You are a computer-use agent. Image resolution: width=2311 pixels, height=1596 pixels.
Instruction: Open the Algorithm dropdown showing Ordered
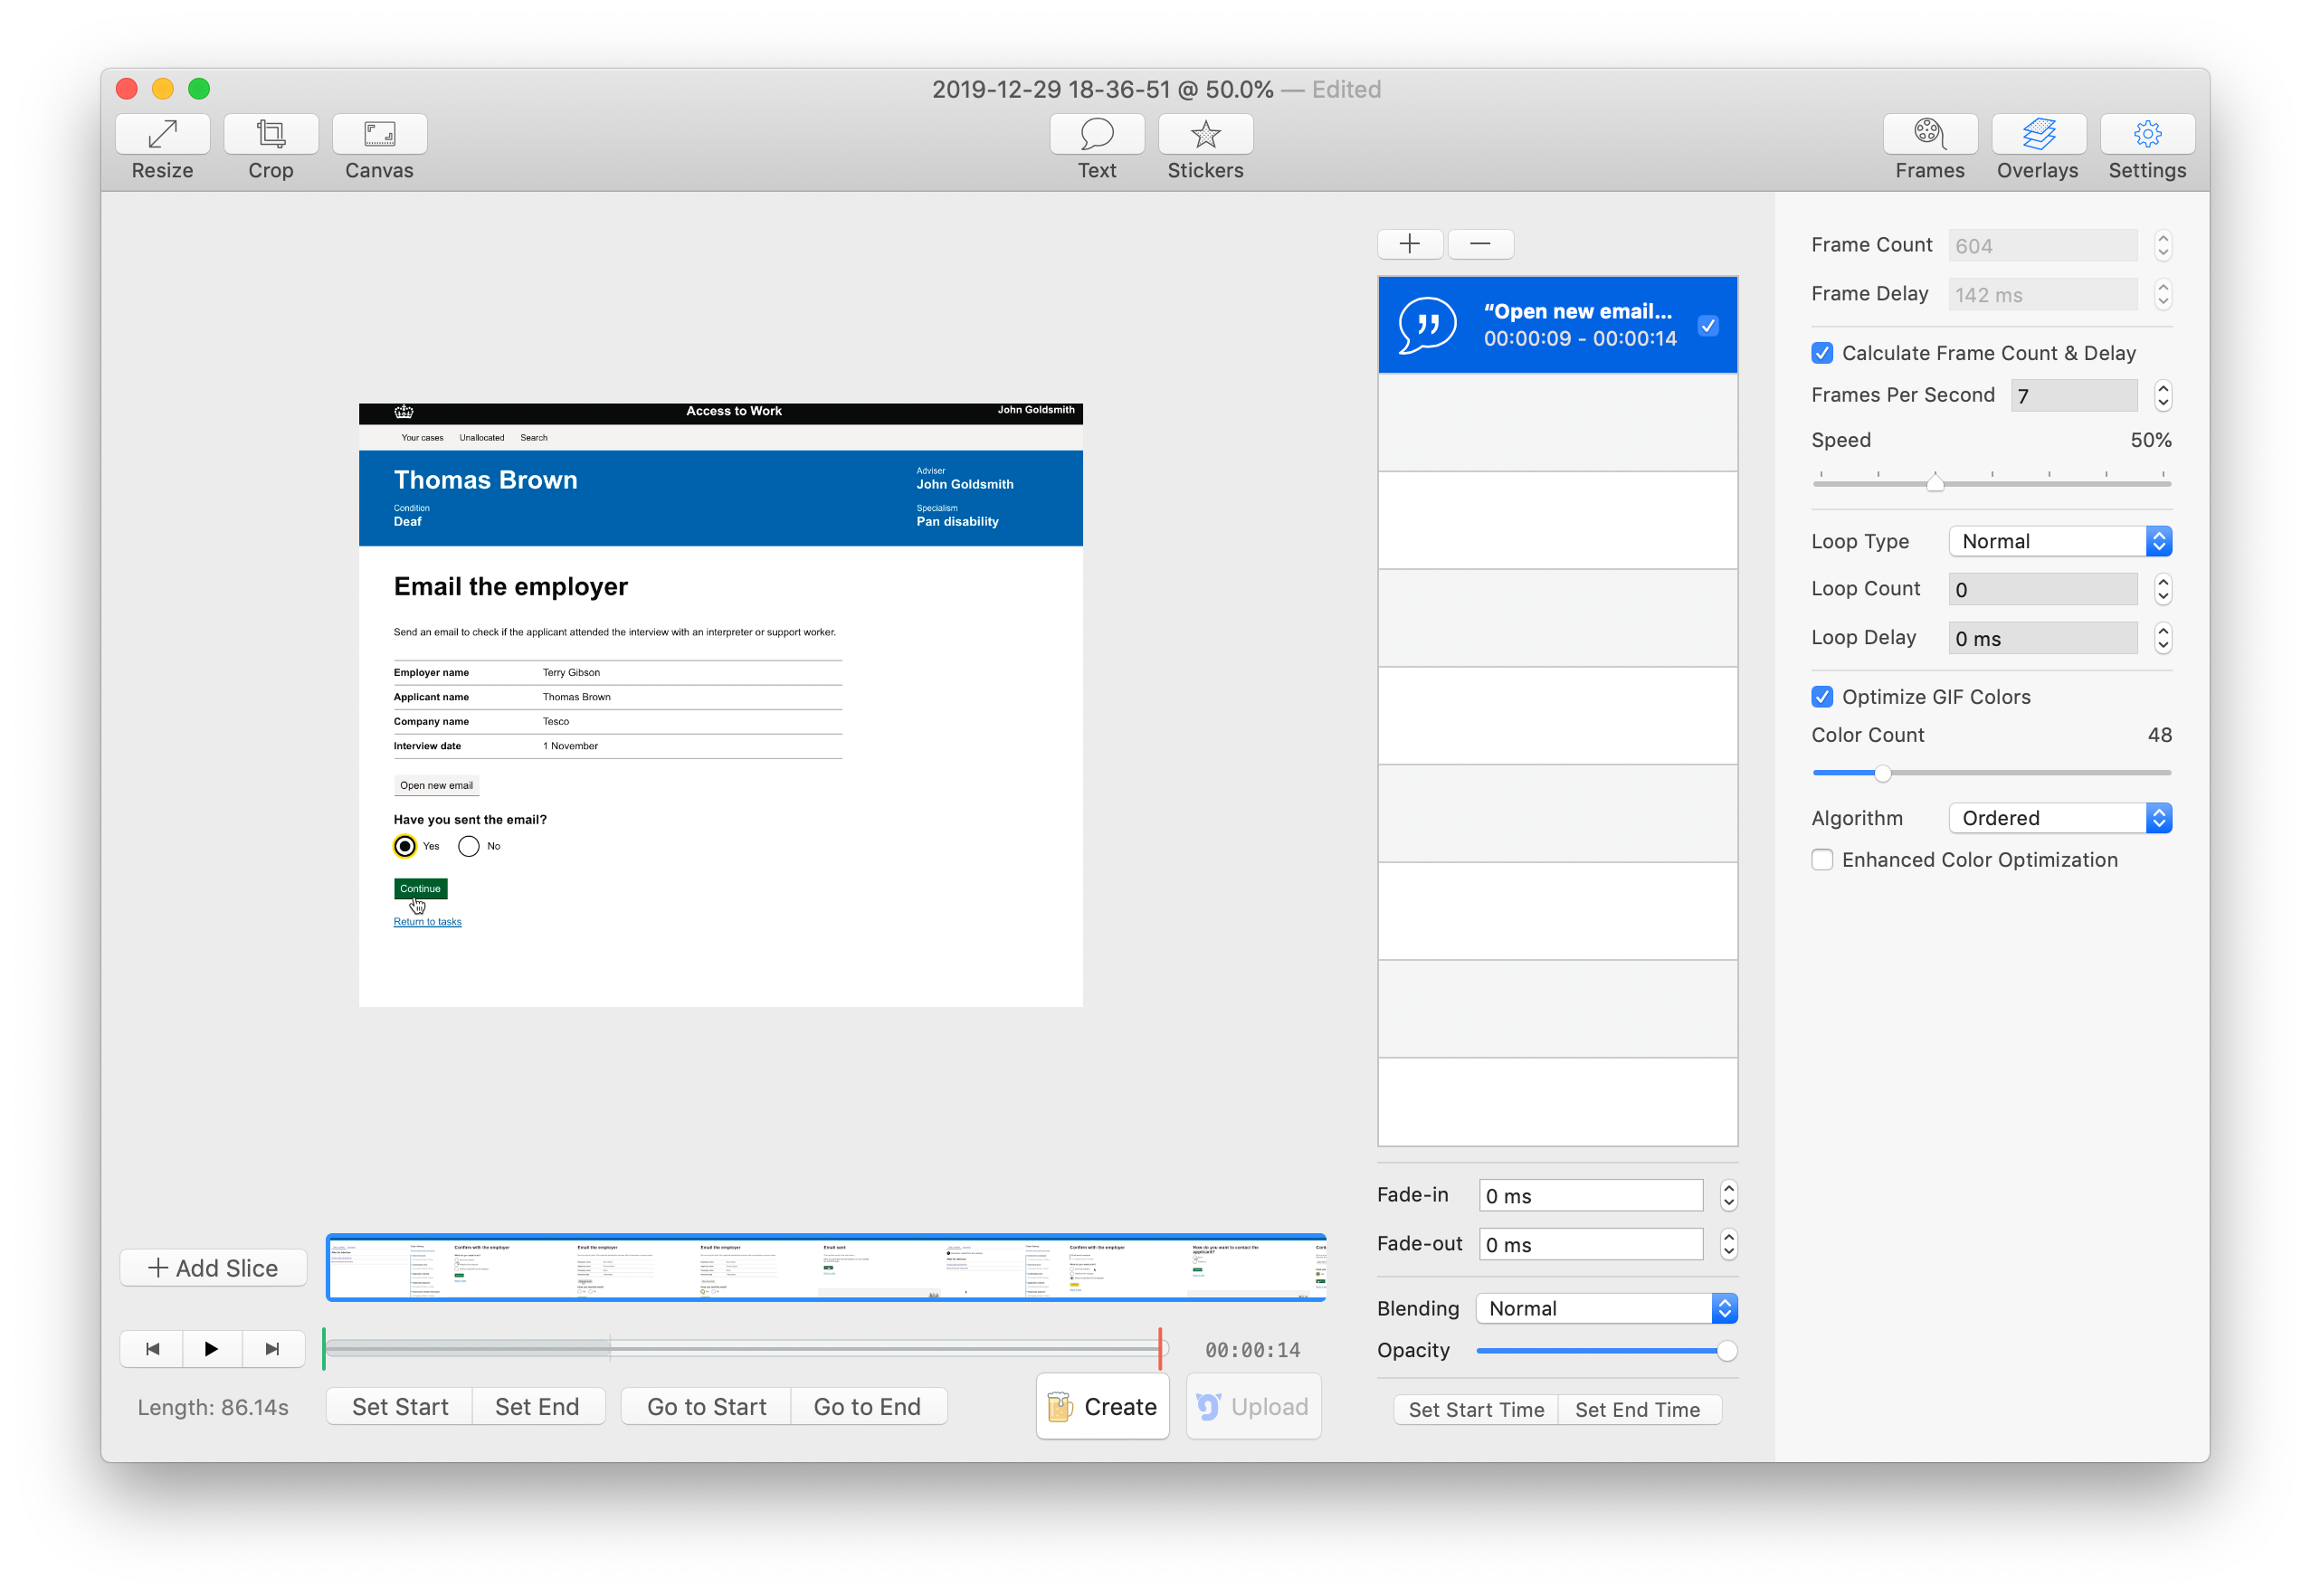[x=2059, y=817]
